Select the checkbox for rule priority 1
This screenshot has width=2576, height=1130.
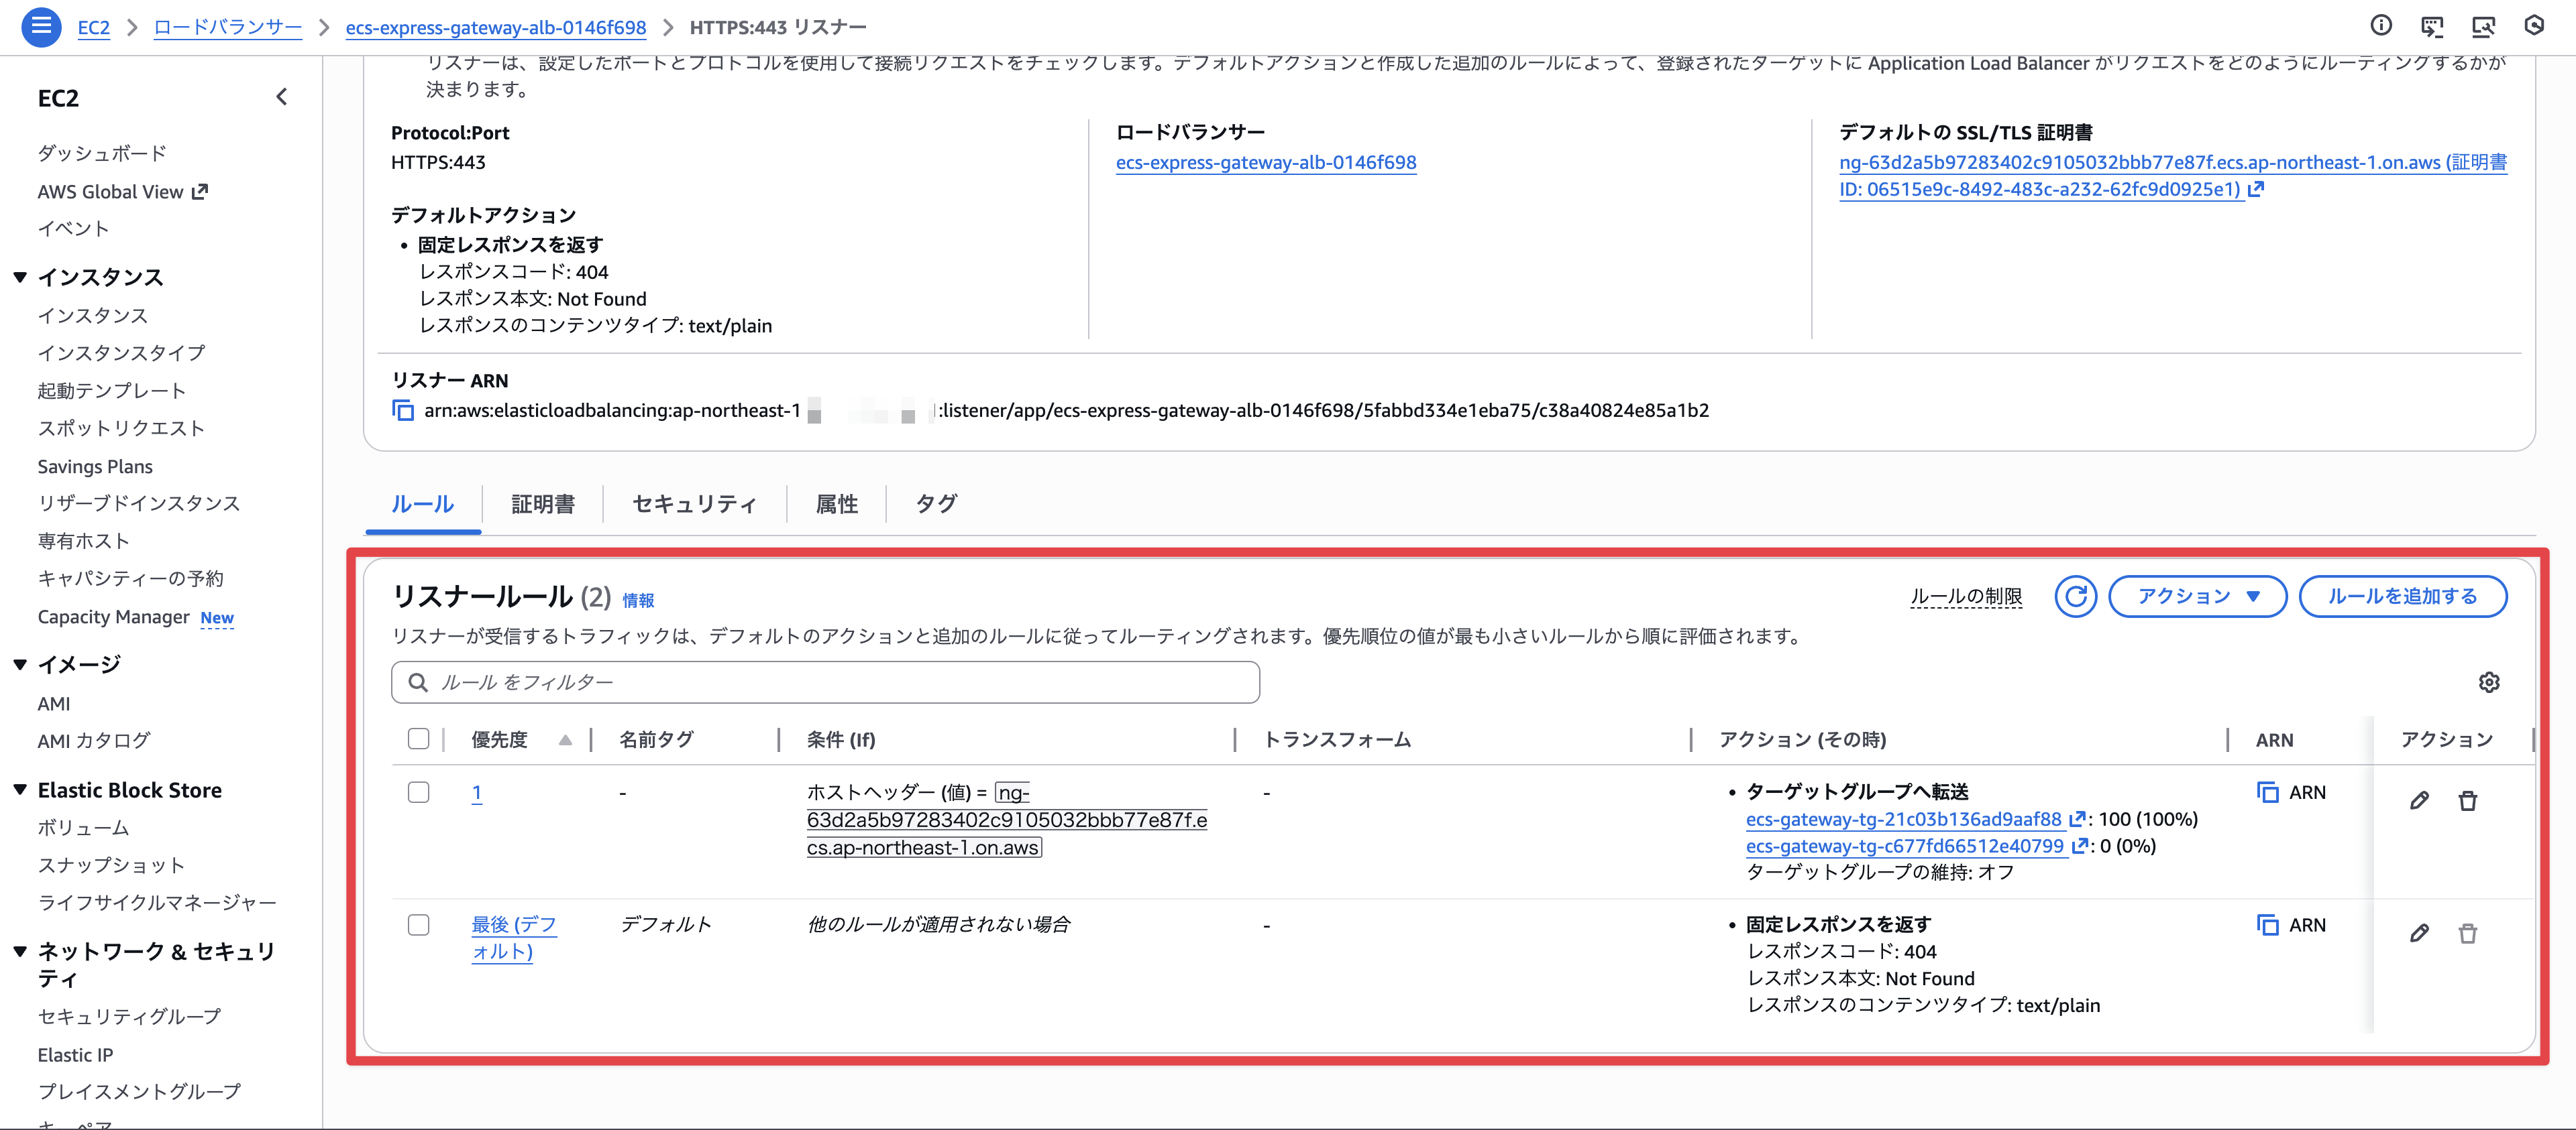pos(419,792)
